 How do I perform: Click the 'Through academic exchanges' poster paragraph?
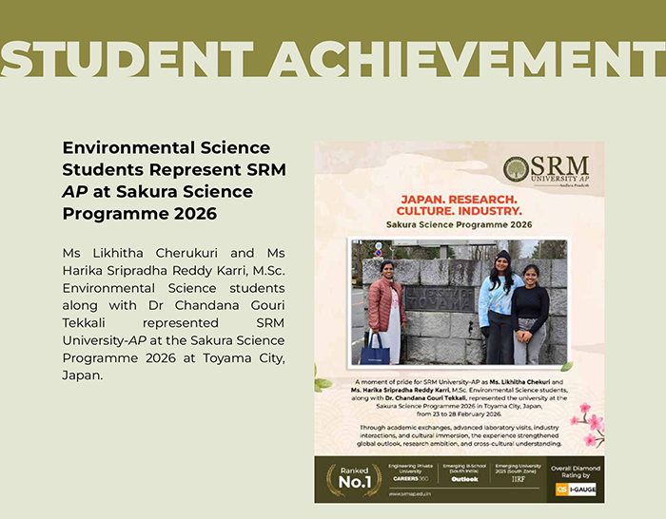click(x=459, y=435)
